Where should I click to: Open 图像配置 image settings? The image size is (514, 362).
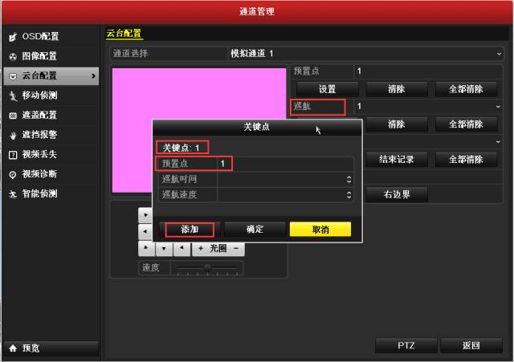pos(39,56)
